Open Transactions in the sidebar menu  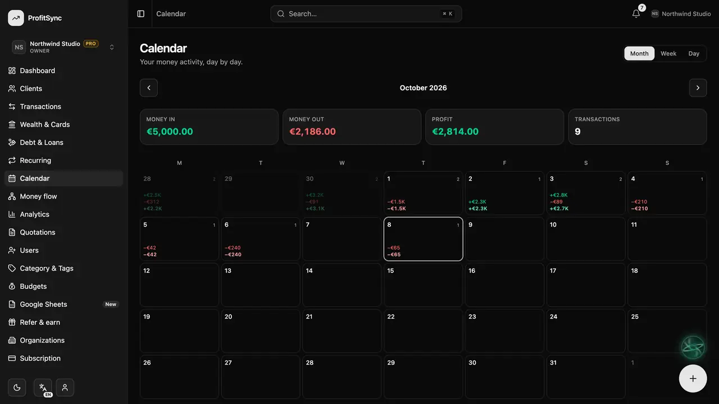click(63, 107)
